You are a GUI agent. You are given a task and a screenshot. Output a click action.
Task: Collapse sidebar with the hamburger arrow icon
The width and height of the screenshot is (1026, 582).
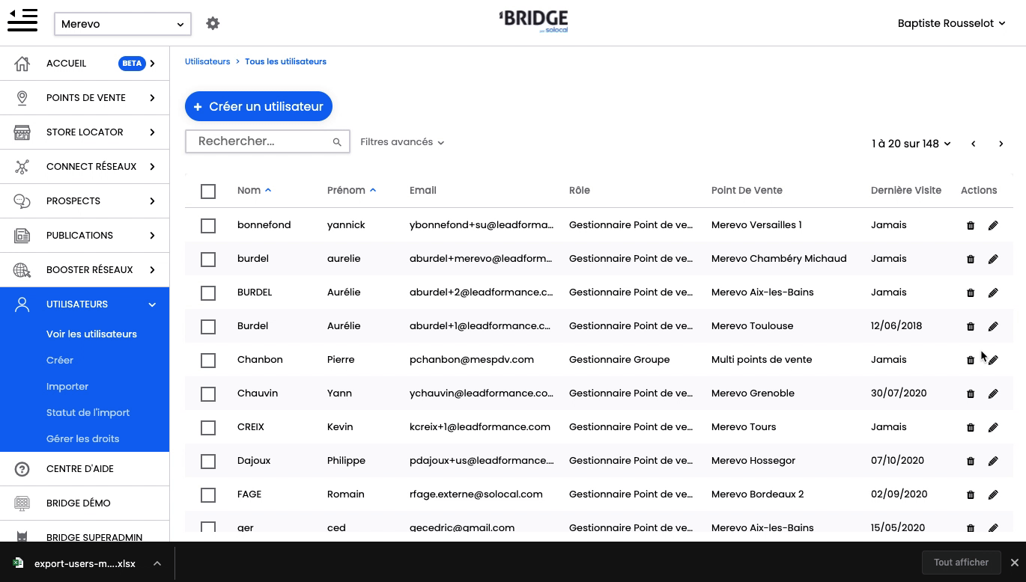[22, 20]
